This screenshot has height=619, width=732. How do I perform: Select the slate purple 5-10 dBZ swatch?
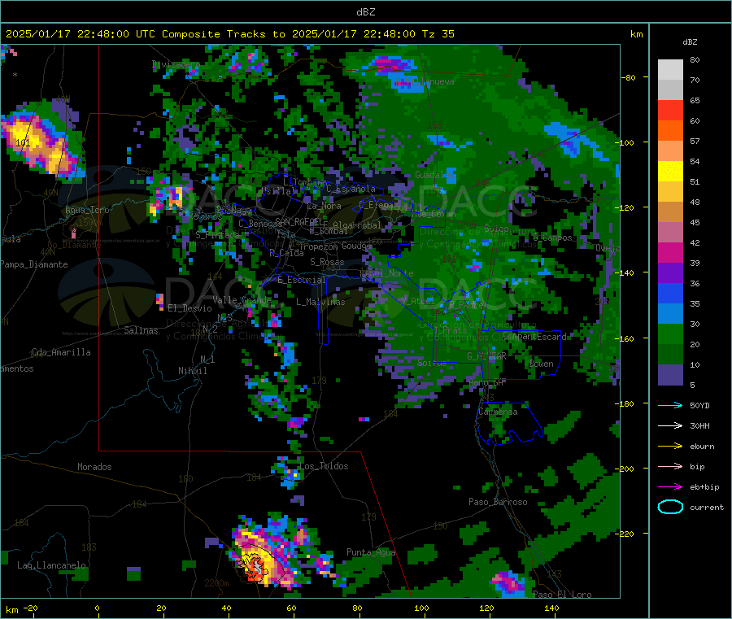pyautogui.click(x=670, y=375)
